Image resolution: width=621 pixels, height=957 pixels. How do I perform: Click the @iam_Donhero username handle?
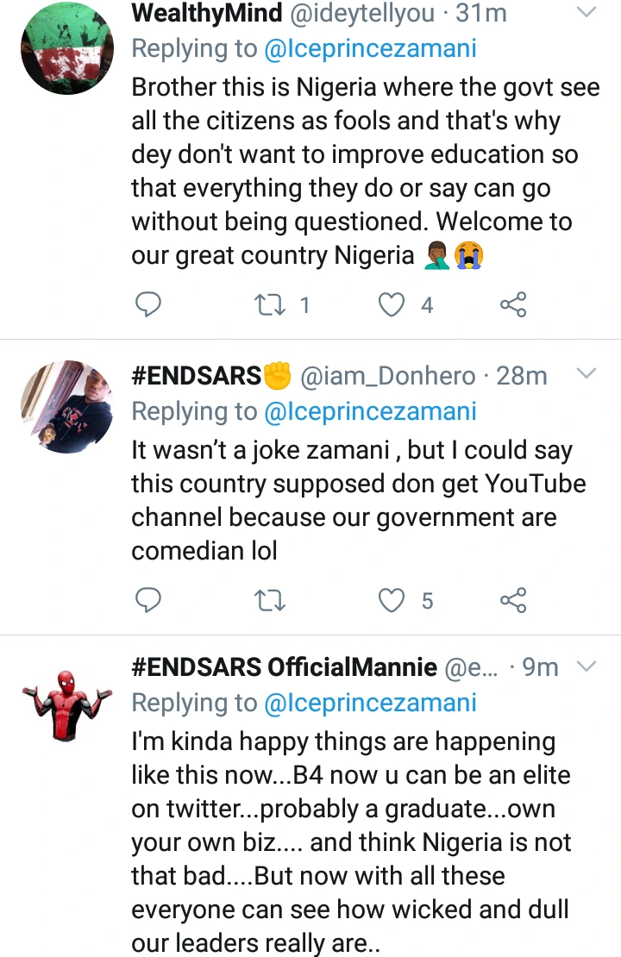[x=387, y=375]
